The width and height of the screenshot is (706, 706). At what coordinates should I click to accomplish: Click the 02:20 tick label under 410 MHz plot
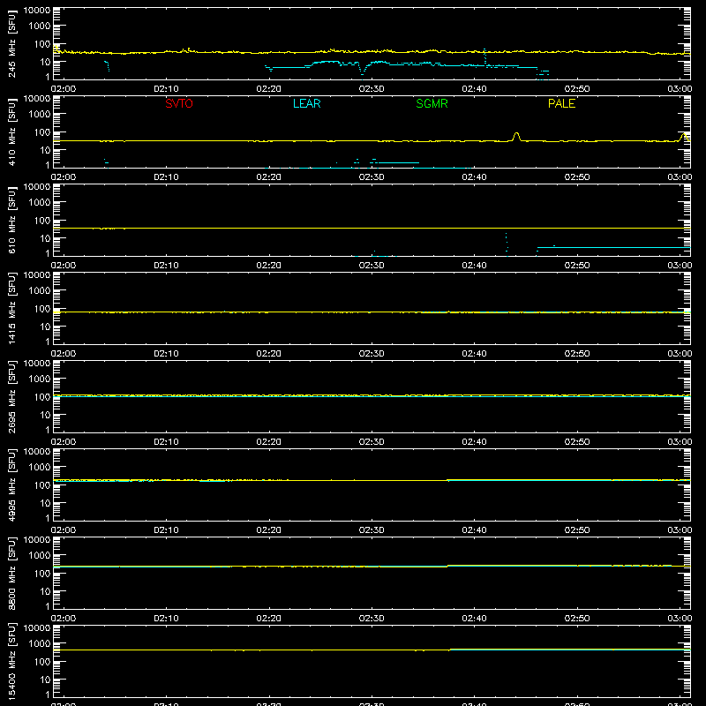pos(269,177)
